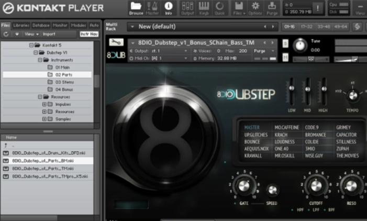The height and width of the screenshot is (221, 367).
Task: Refresh the file browser list
Action: click(6, 34)
